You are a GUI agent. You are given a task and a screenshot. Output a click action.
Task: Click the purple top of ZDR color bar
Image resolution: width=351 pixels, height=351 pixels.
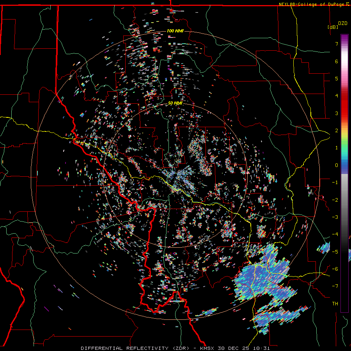coord(344,37)
